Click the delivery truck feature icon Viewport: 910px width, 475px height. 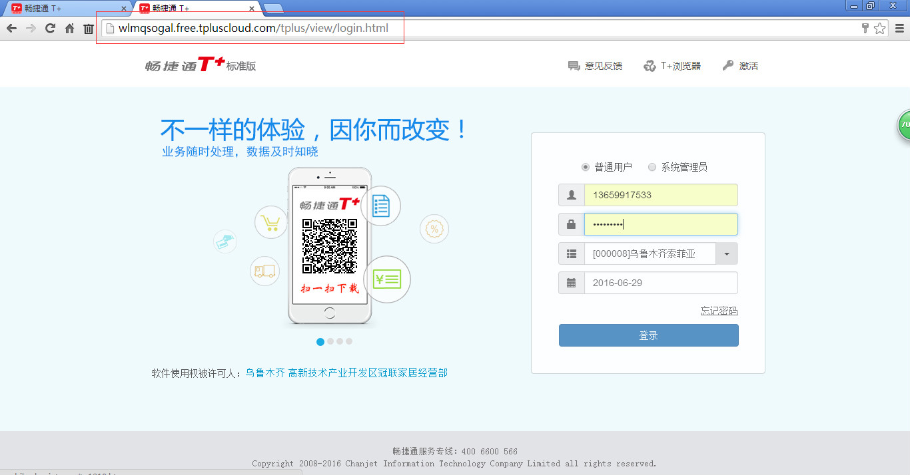[265, 271]
